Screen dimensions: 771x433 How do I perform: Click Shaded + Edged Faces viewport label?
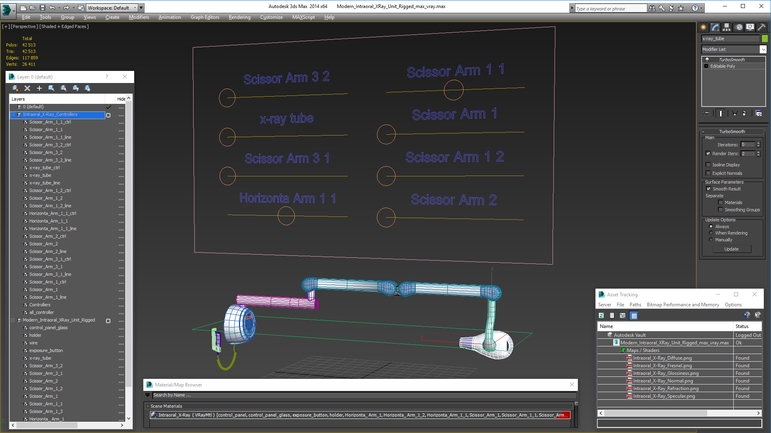(x=64, y=26)
